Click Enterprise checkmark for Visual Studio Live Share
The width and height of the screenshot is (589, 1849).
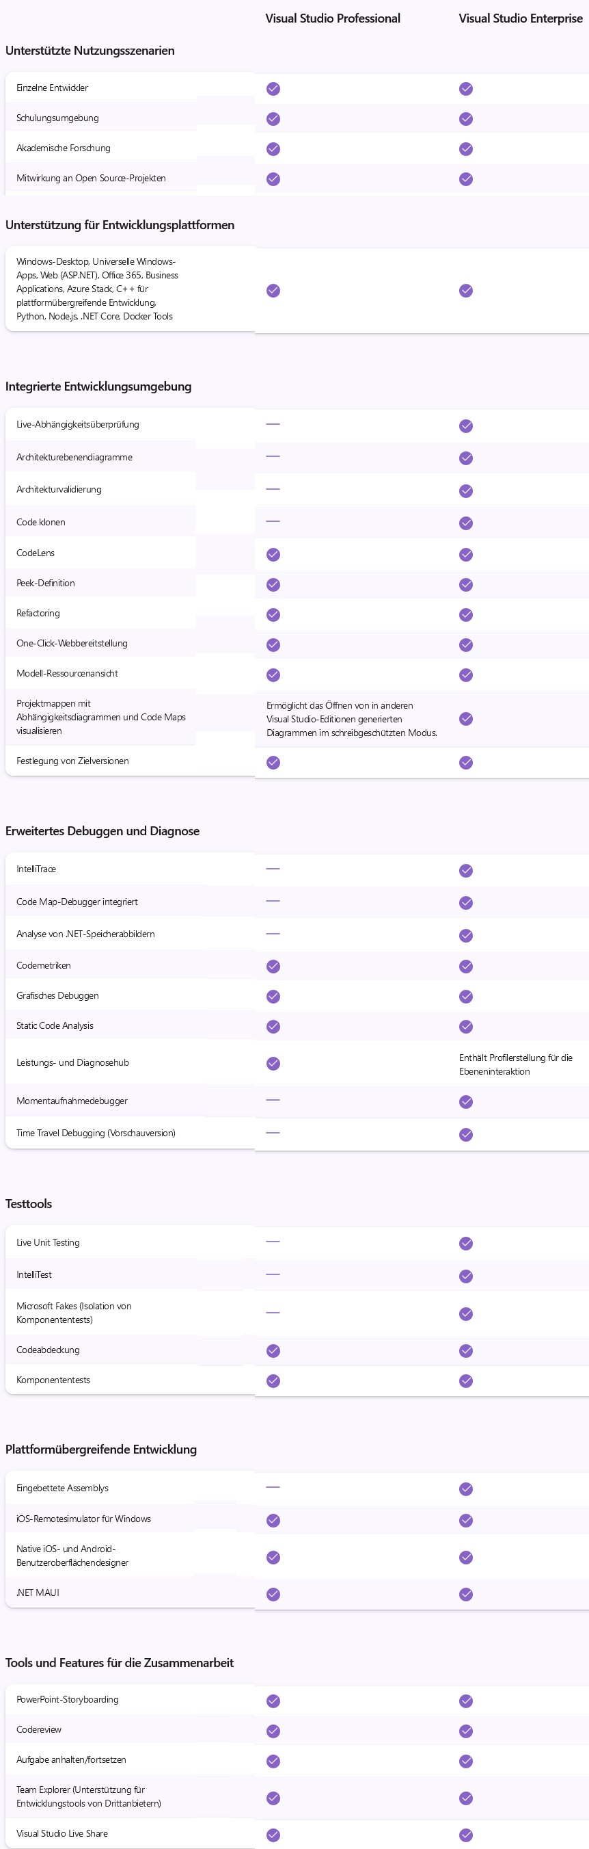click(x=465, y=1835)
